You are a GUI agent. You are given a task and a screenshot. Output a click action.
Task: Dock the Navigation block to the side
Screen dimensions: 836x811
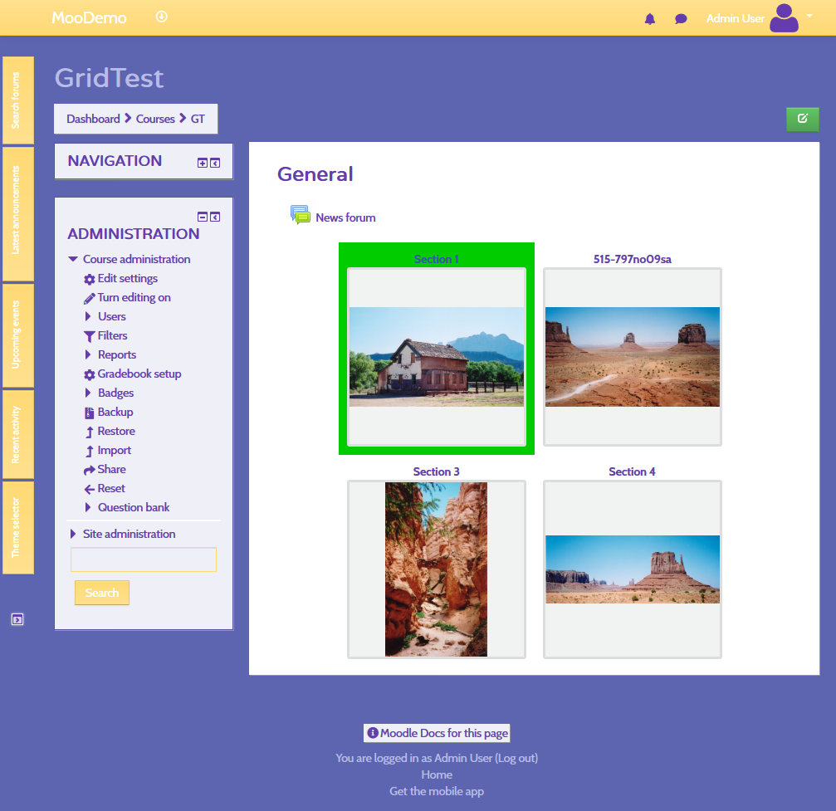point(215,164)
